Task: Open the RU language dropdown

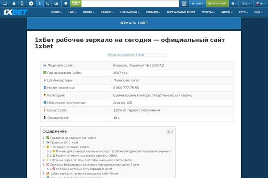Action: (260, 4)
